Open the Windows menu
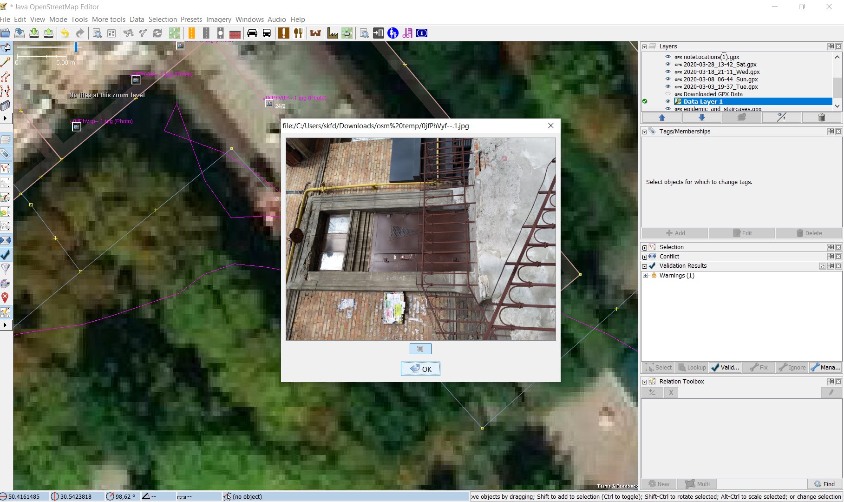Screen dimensions: 844x502 click(x=249, y=19)
